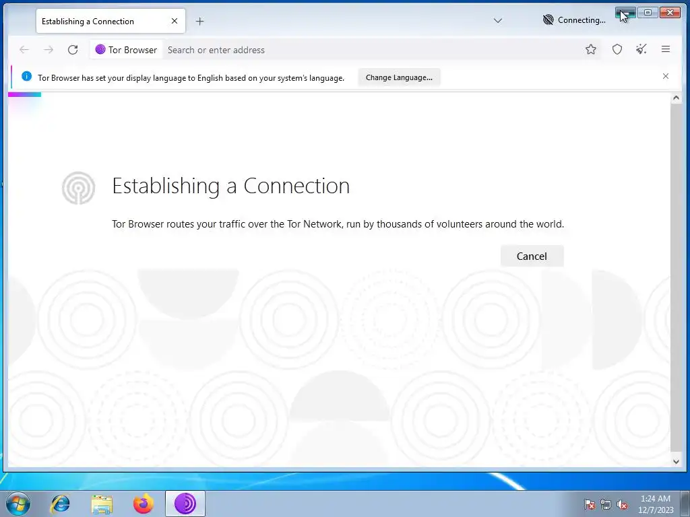690x517 pixels.
Task: Open the clock showing 1:24 AM
Action: pos(655,504)
